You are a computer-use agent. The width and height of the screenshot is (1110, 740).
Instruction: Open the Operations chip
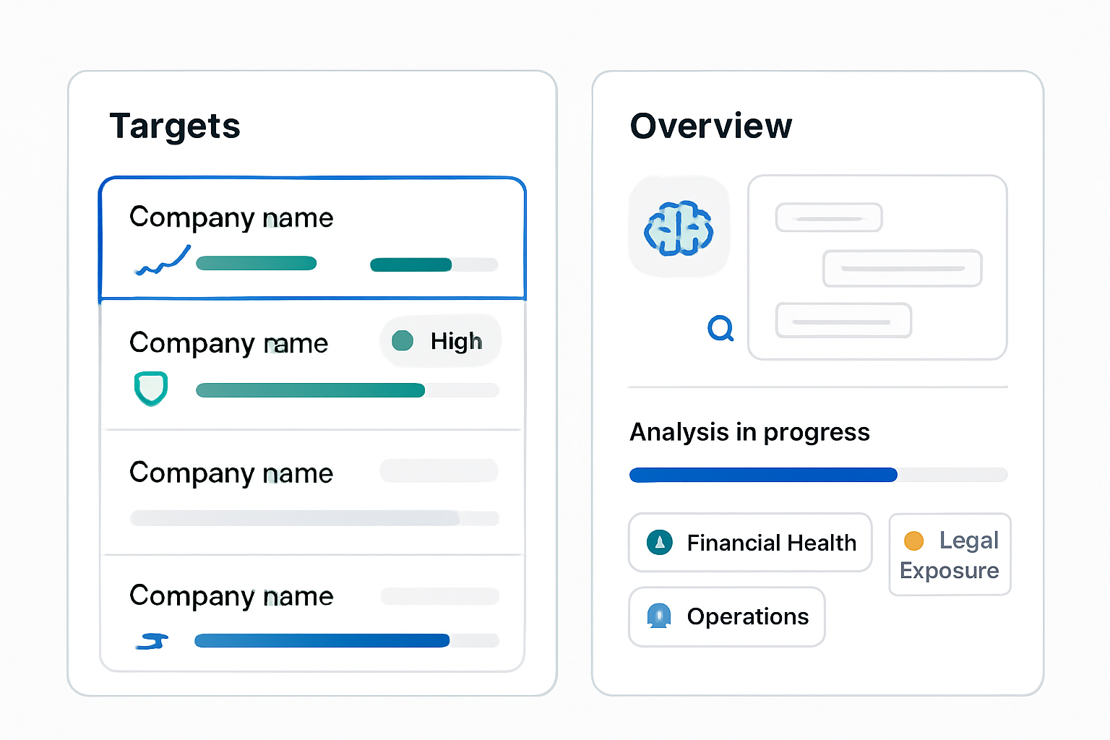pyautogui.click(x=727, y=616)
